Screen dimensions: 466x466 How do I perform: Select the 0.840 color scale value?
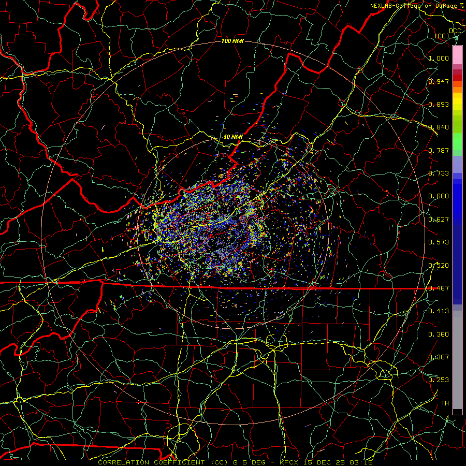tap(439, 127)
